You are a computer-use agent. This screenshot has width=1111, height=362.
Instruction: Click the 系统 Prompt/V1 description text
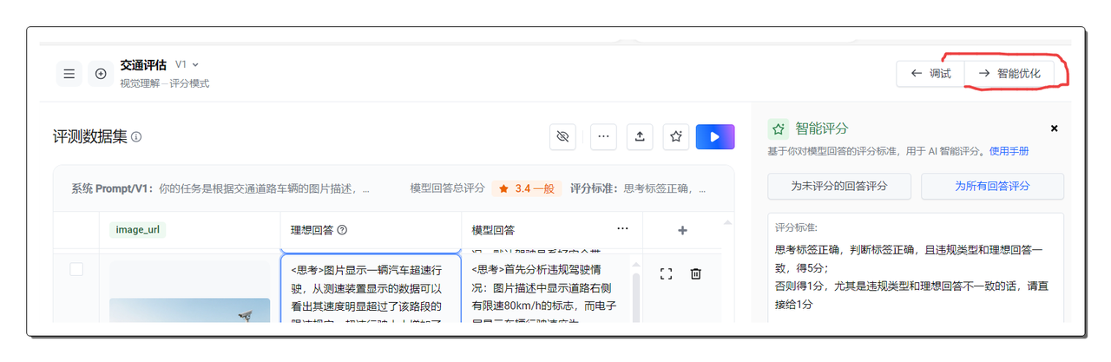pos(220,188)
